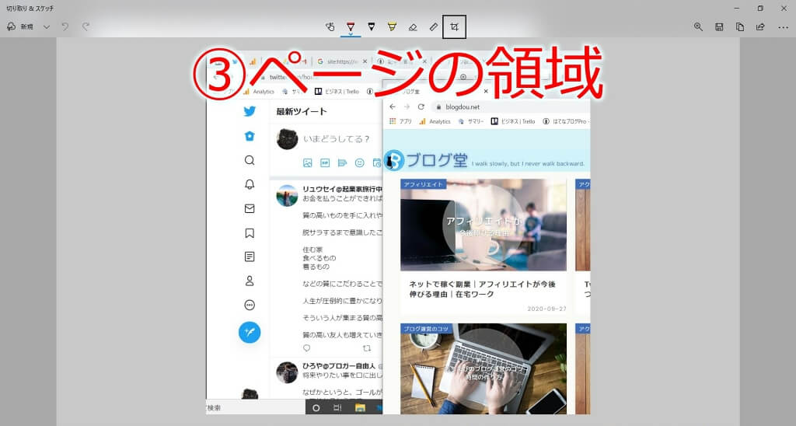The width and height of the screenshot is (796, 426).
Task: Undo the last edit
Action: pyautogui.click(x=65, y=26)
